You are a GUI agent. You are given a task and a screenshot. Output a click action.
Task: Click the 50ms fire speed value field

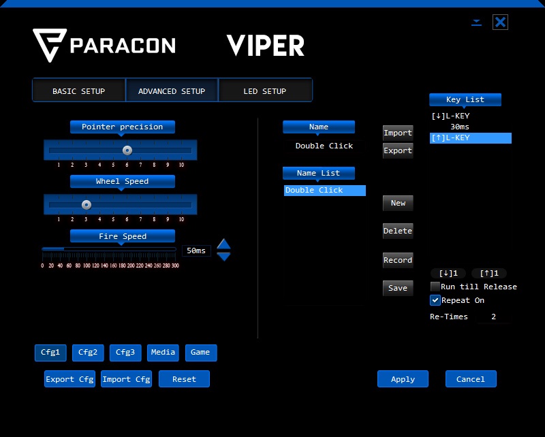tap(196, 250)
